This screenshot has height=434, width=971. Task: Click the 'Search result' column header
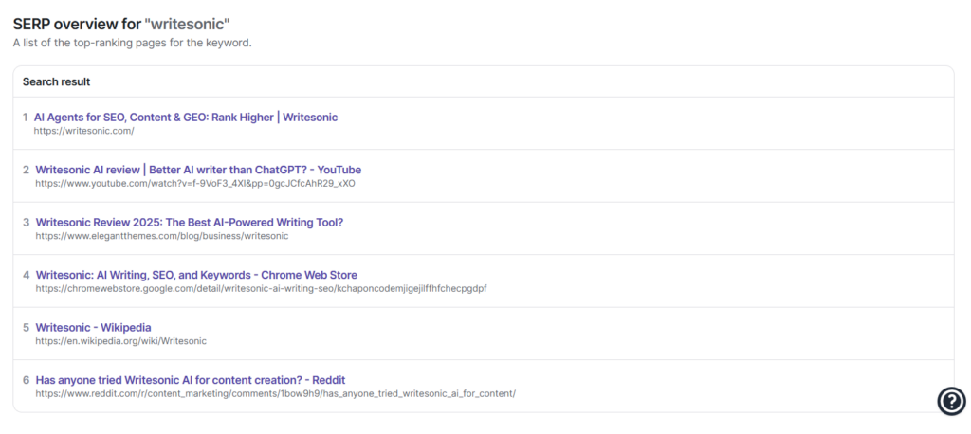(x=56, y=81)
